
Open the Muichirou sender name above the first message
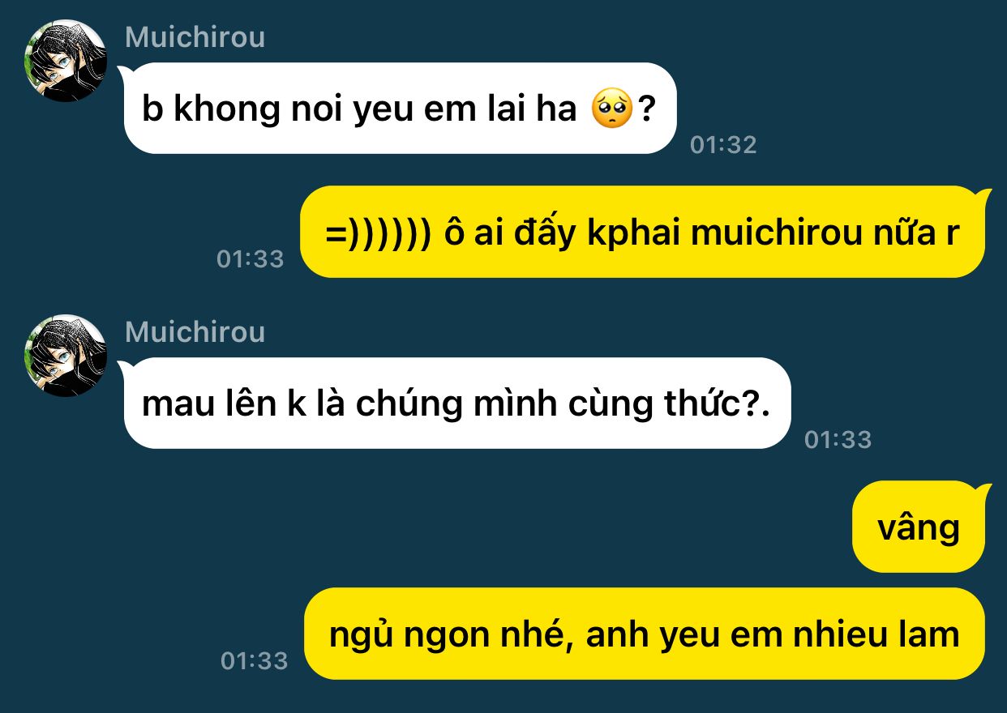195,37
